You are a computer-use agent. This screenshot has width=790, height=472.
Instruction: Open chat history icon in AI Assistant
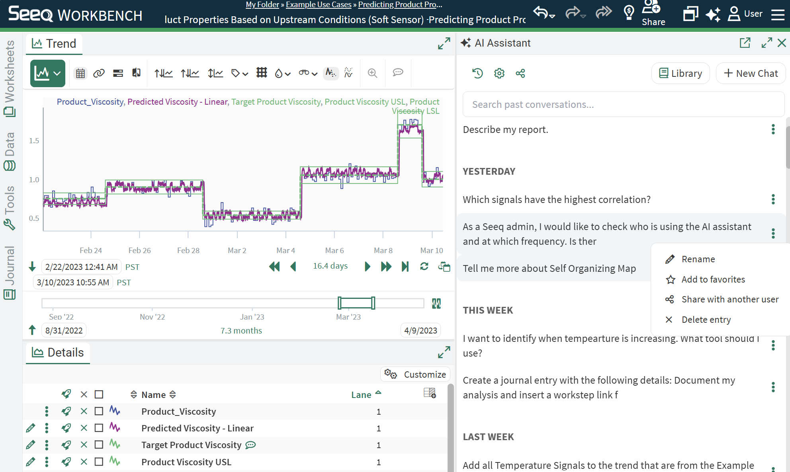477,73
